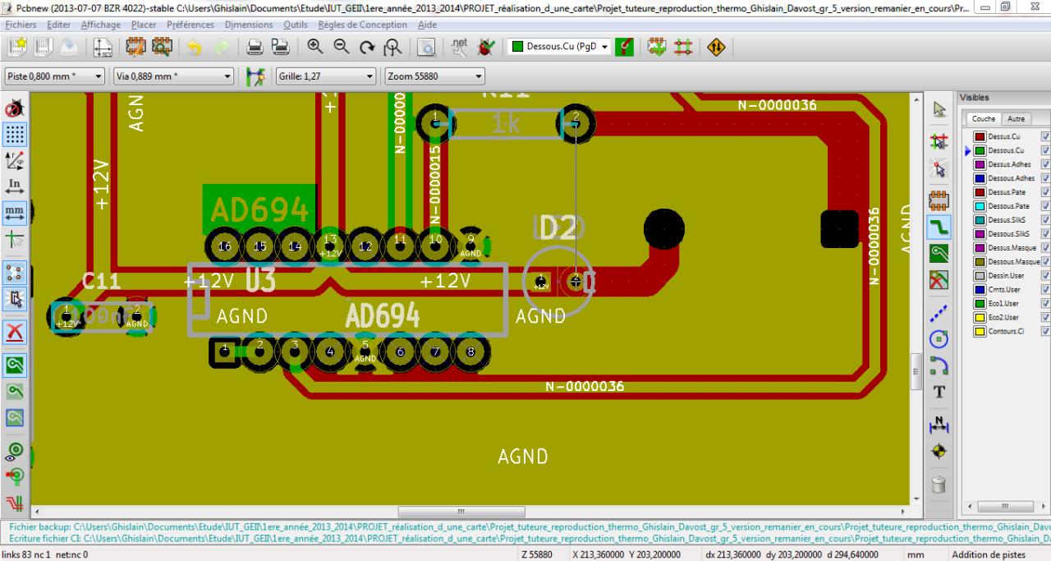1051x561 pixels.
Task: Select the delete items trash tool
Action: [940, 484]
